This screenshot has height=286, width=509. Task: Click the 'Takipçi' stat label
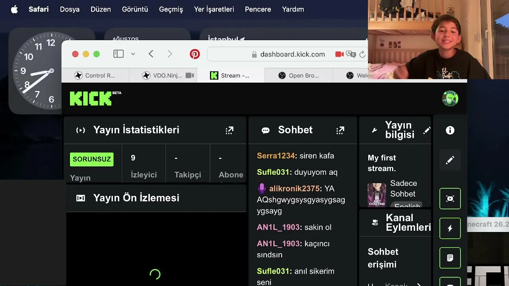(188, 175)
